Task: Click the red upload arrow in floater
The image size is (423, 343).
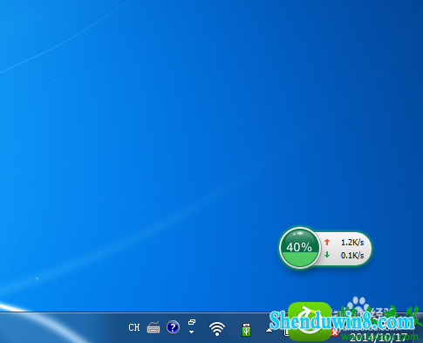Action: [x=327, y=242]
